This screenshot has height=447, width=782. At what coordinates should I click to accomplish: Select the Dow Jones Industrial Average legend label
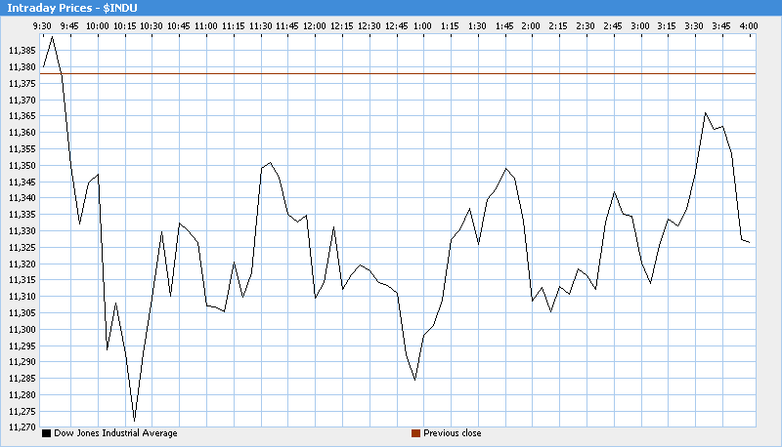coord(115,433)
